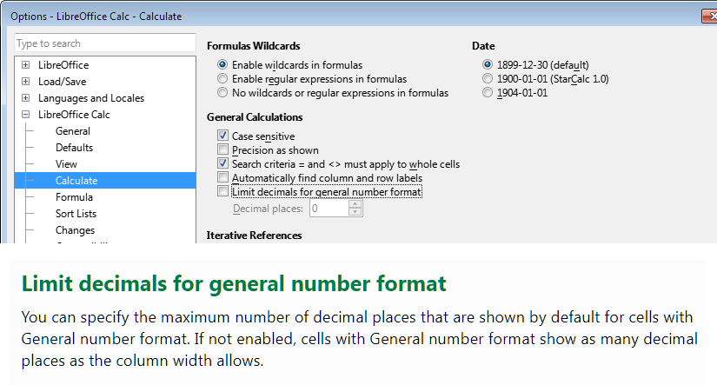This screenshot has height=385, width=717.
Task: Choose 1904-01-01 date radio button
Action: click(488, 92)
